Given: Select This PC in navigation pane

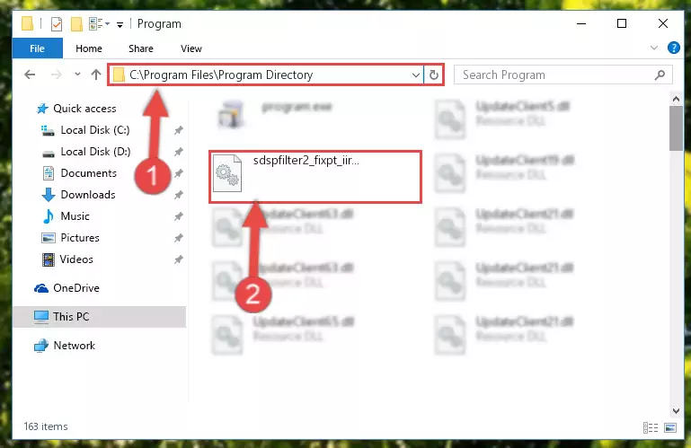Looking at the screenshot, I should click(x=100, y=317).
